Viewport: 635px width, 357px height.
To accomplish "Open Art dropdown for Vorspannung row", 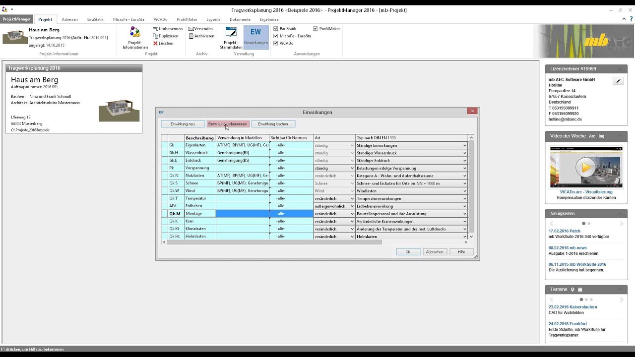I will [352, 169].
